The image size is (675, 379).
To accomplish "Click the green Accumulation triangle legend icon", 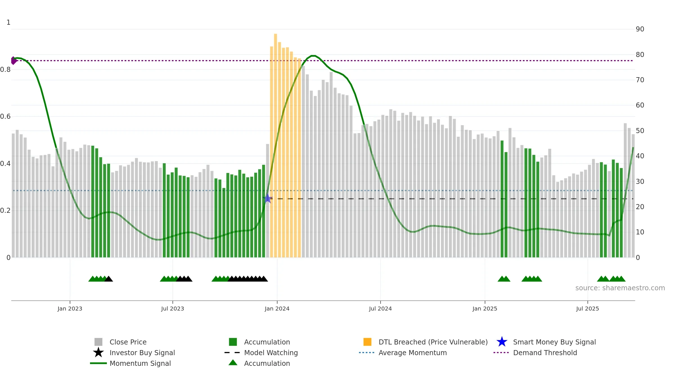I will [x=233, y=363].
